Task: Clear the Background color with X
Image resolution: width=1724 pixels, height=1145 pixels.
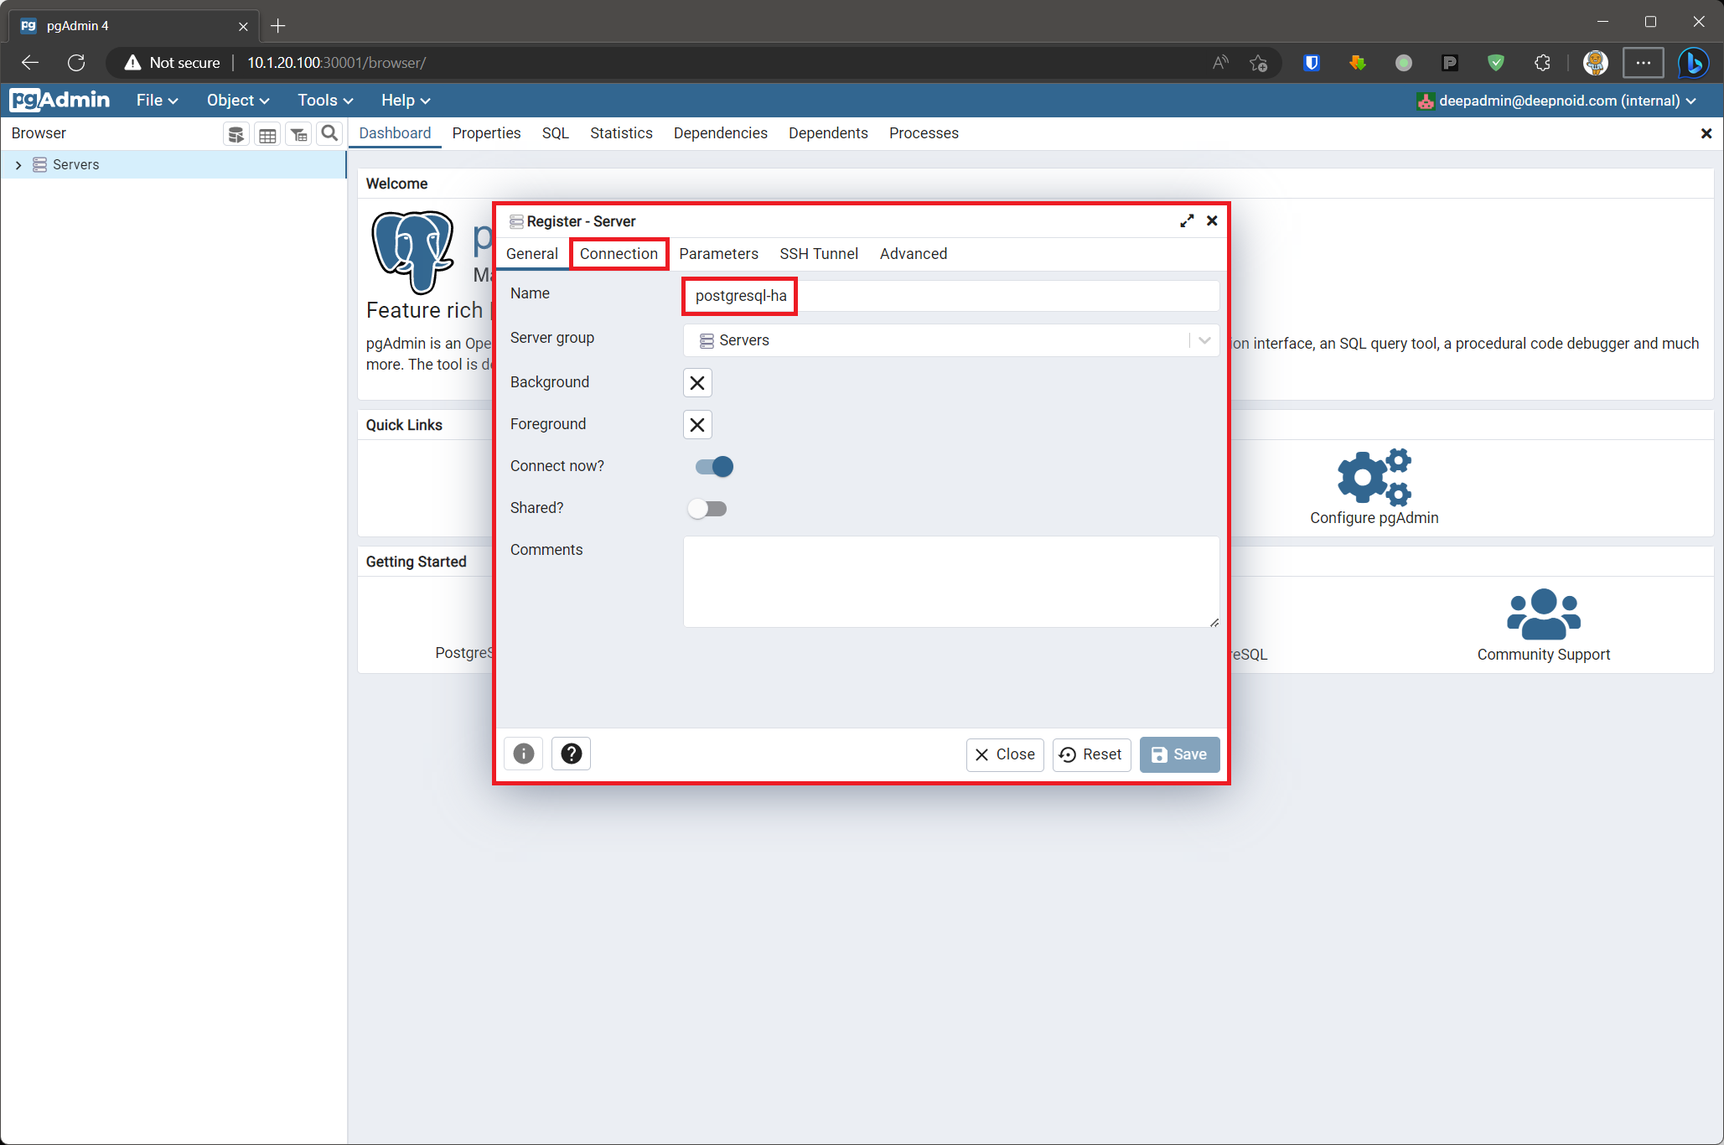Action: tap(697, 382)
